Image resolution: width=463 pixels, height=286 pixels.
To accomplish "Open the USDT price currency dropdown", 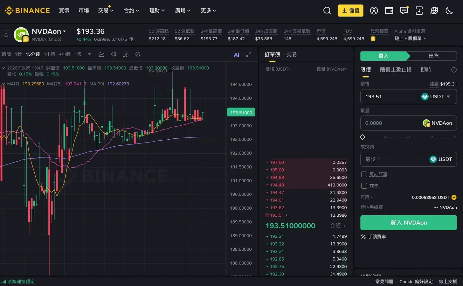I will [x=448, y=97].
